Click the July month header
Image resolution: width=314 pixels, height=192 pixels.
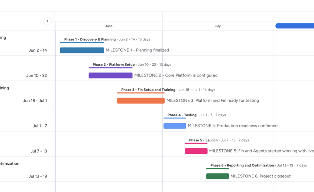point(218,26)
